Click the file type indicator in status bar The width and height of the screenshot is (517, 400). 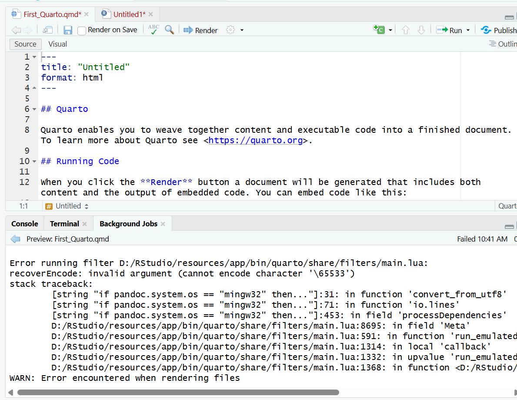pyautogui.click(x=507, y=206)
